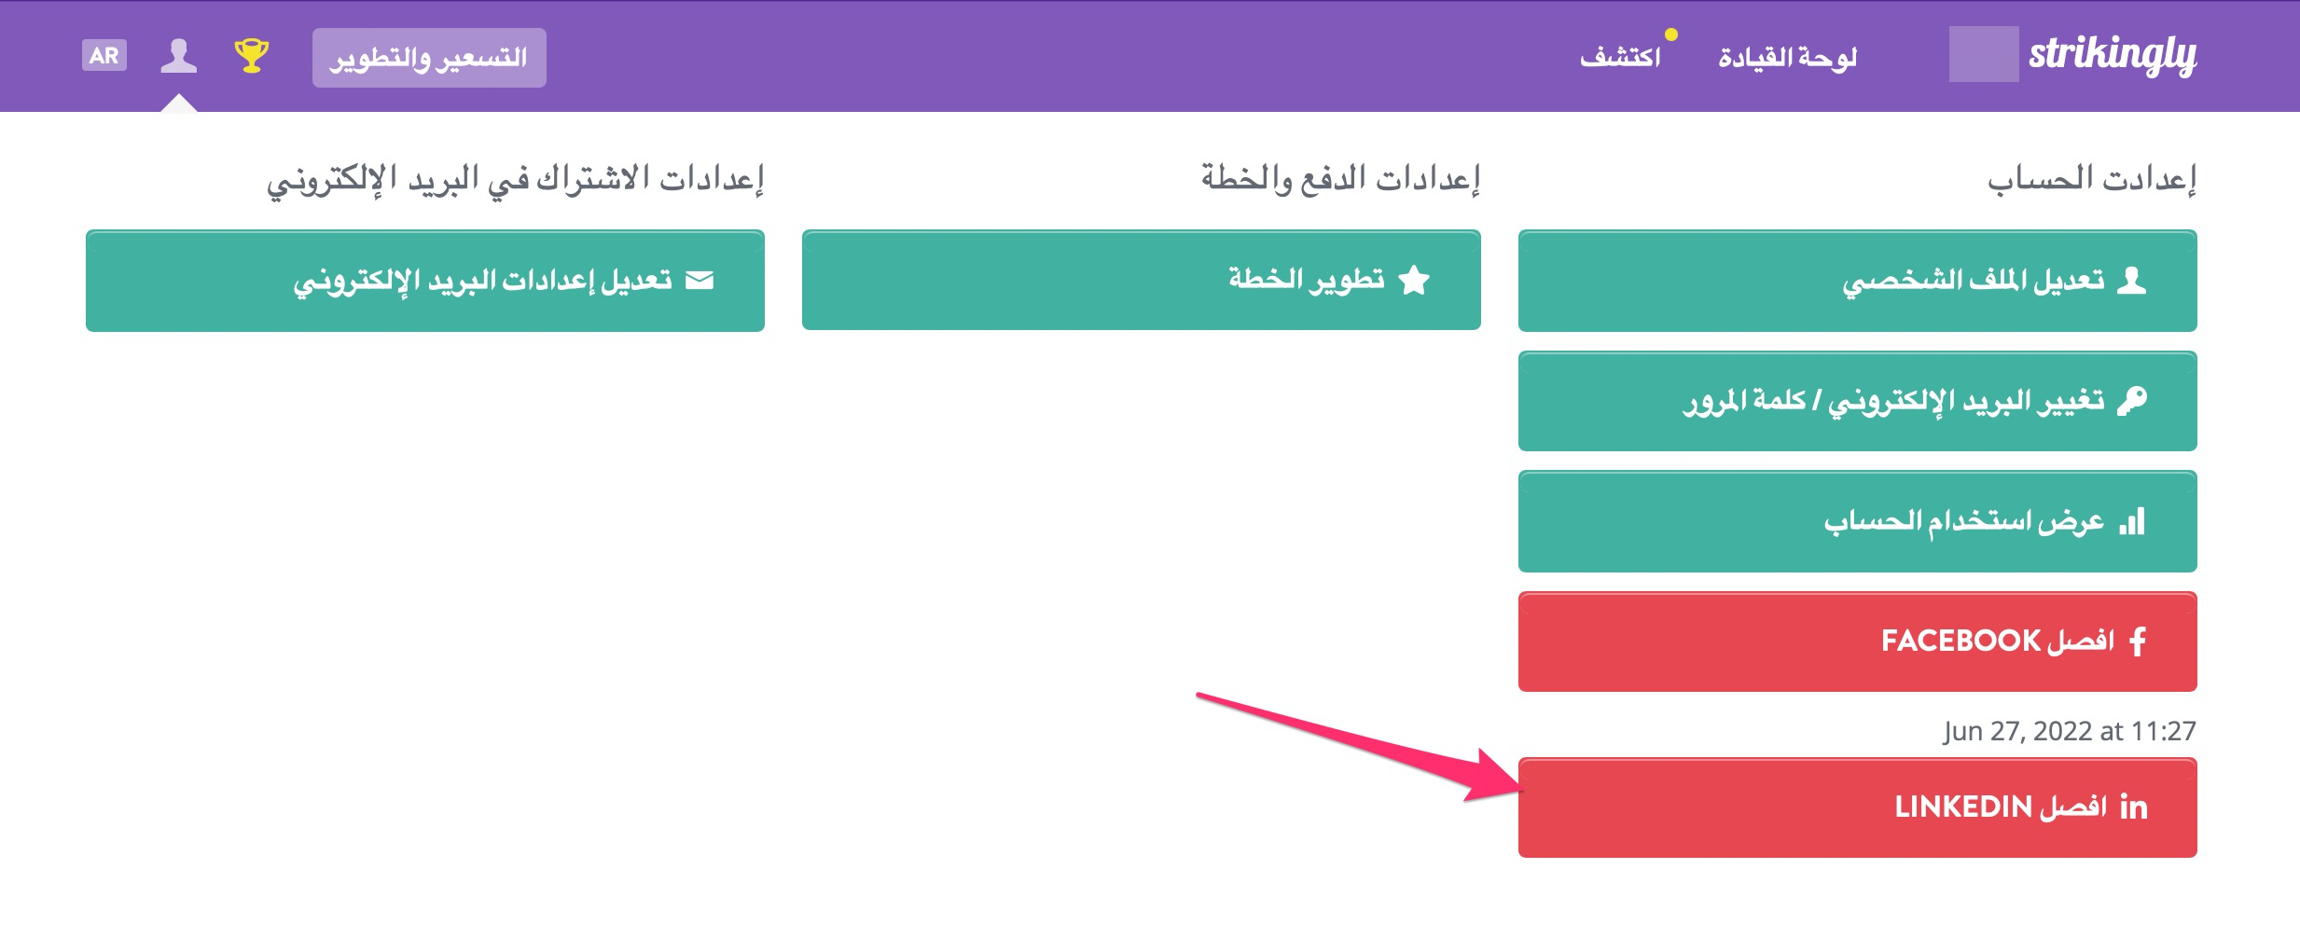Open the اكتشف discover menu item
The height and width of the screenshot is (938, 2300).
point(1620,57)
